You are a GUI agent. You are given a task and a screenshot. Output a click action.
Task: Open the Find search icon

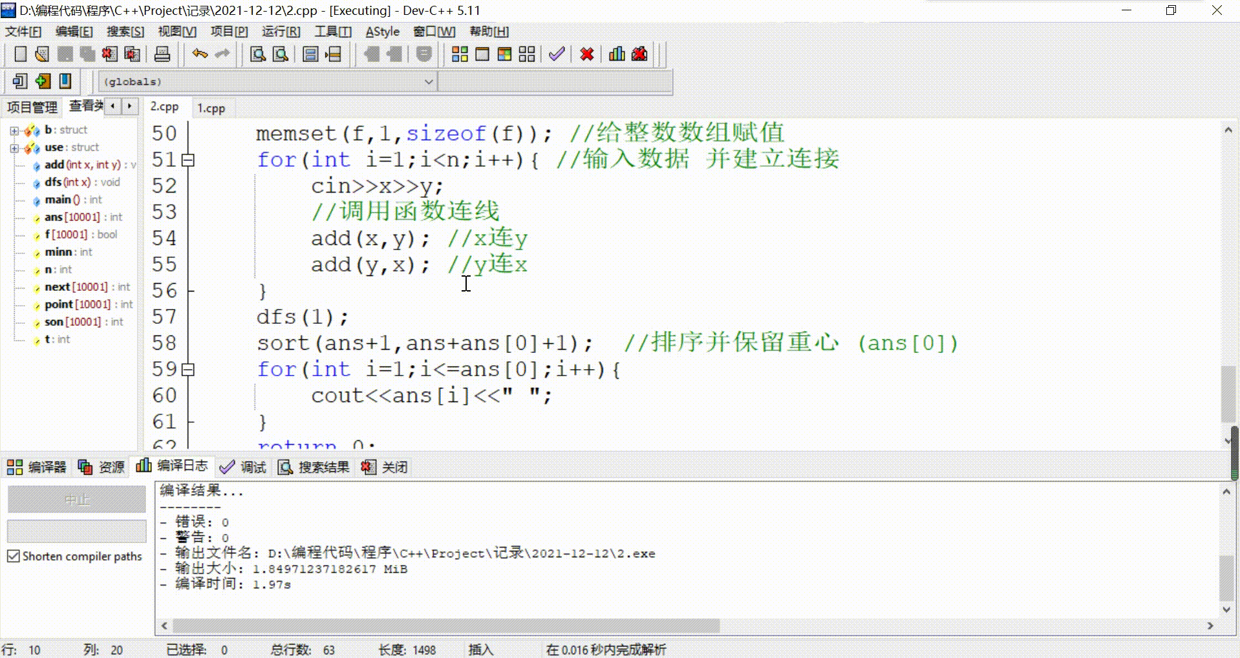[258, 54]
